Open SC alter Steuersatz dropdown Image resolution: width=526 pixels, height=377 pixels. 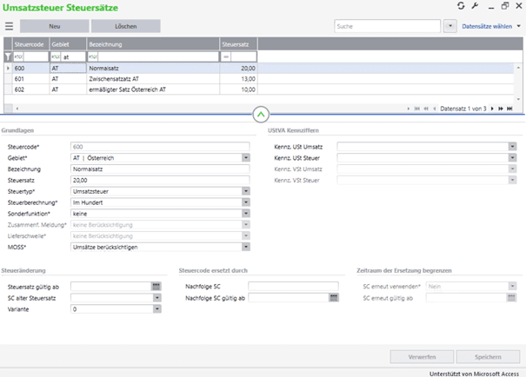click(x=157, y=298)
